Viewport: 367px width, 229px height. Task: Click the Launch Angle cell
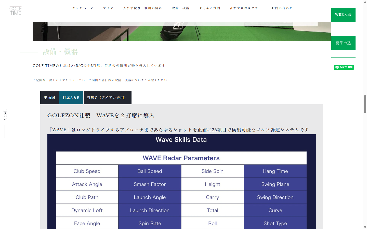point(150,197)
